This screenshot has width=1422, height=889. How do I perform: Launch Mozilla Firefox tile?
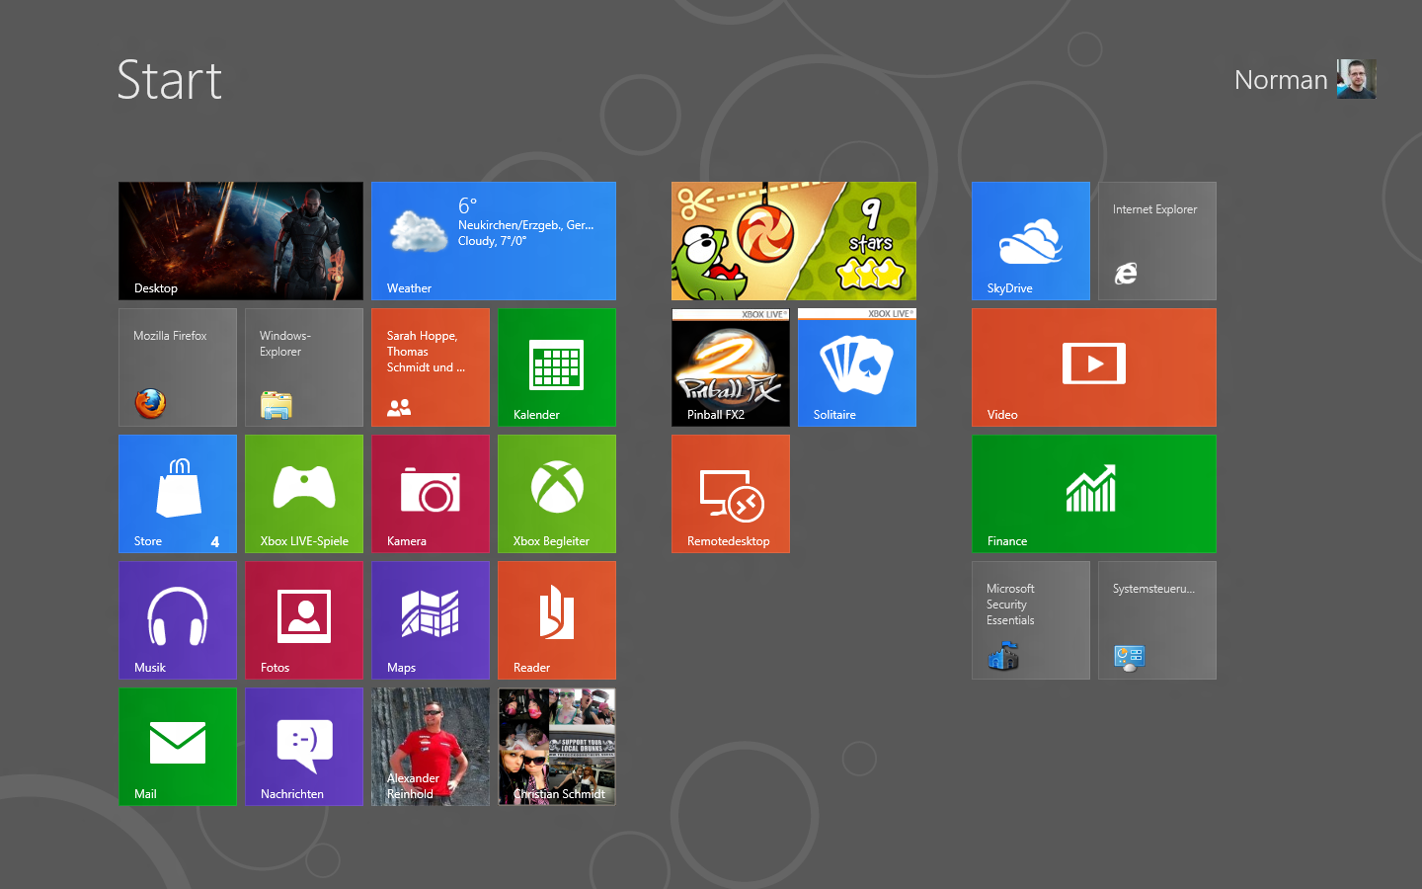(x=178, y=367)
